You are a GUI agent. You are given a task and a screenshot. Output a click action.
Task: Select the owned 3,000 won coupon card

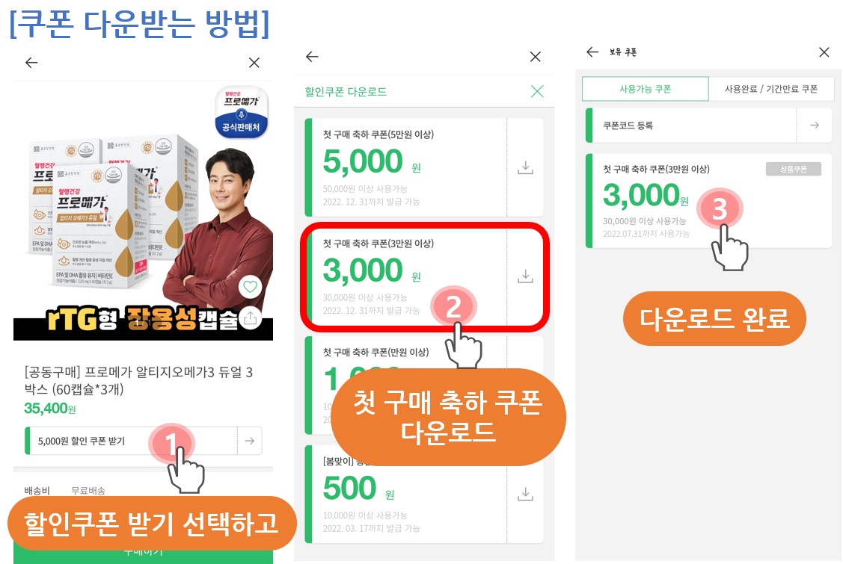(708, 201)
